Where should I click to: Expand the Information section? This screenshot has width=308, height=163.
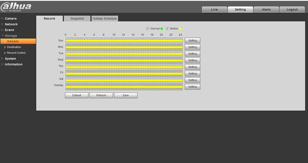click(14, 64)
